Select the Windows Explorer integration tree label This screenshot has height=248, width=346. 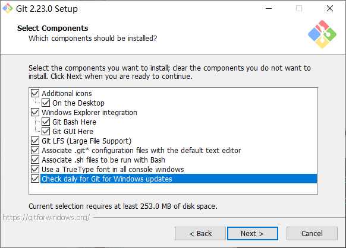click(89, 113)
